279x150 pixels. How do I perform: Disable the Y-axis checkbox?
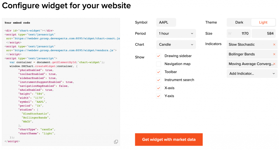click(159, 96)
